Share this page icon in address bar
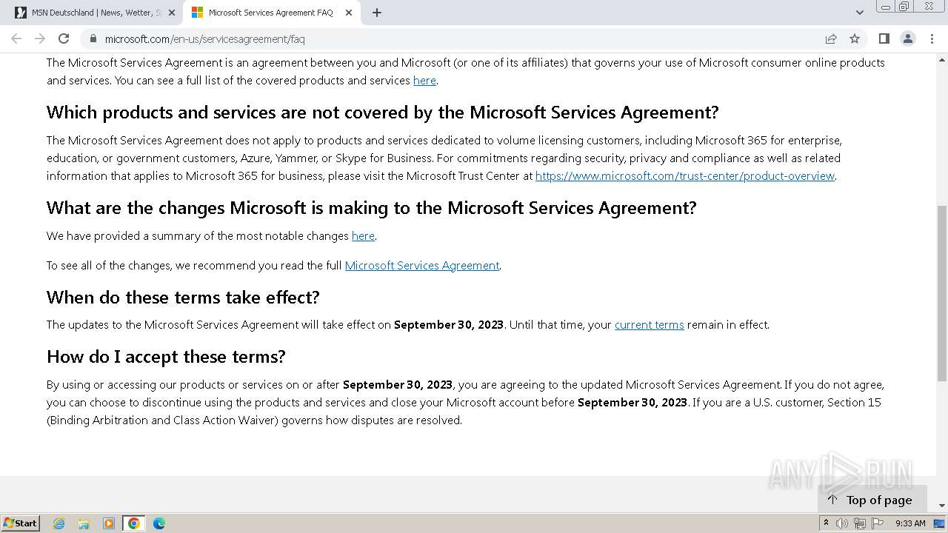Screen dimensions: 948x533 point(831,38)
